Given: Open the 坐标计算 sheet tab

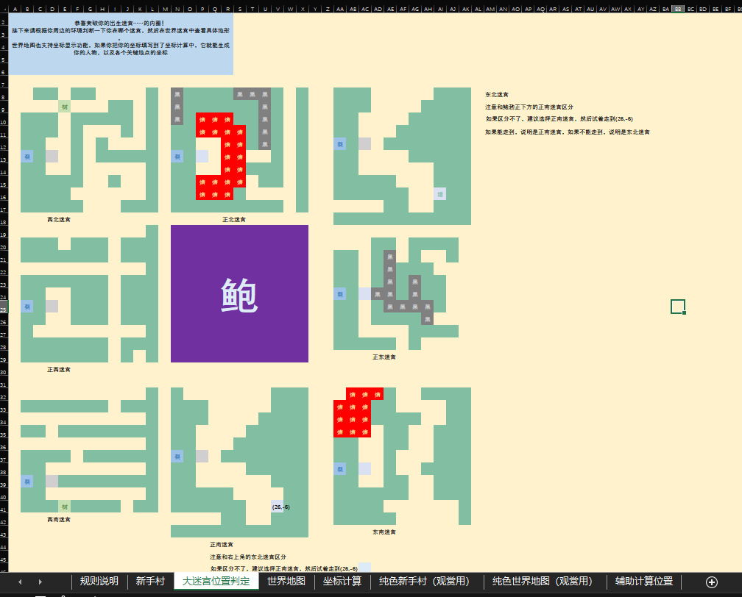Looking at the screenshot, I should [342, 581].
